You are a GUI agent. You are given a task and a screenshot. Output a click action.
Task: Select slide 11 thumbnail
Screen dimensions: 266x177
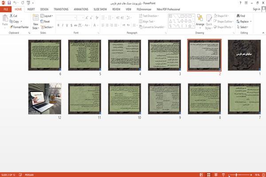click(85, 98)
